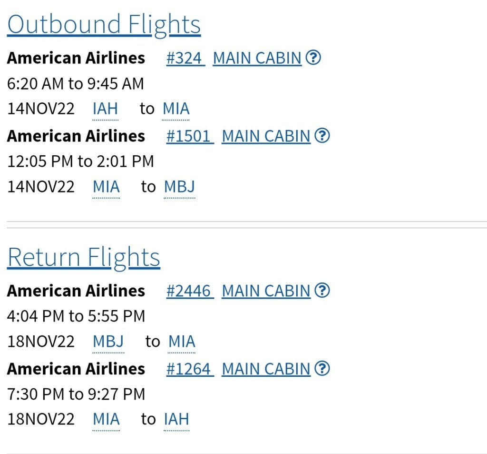
Task: Open the Outbound Flights heading link
Action: (x=104, y=24)
